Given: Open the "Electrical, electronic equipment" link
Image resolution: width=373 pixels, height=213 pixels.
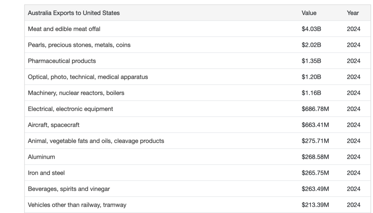Looking at the screenshot, I should (70, 109).
